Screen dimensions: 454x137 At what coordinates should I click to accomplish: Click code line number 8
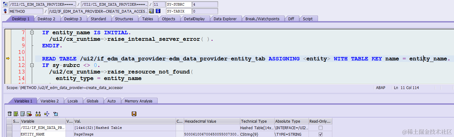(x=23, y=39)
